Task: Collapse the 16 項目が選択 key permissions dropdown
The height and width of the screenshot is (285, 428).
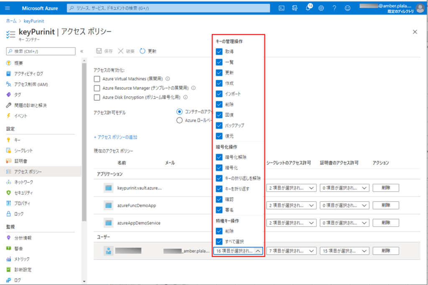Action: pos(238,251)
